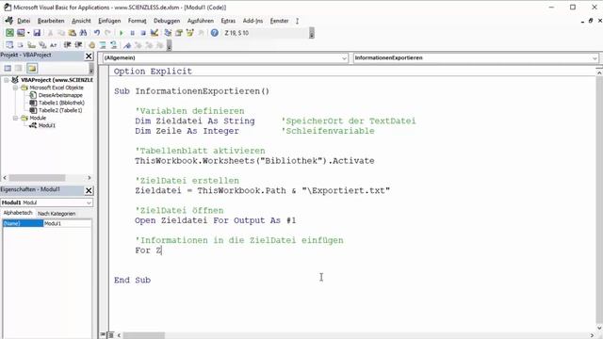Viewport: 603px width, 339px height.
Task: Click the Paste clipboard icon
Action: pos(72,33)
